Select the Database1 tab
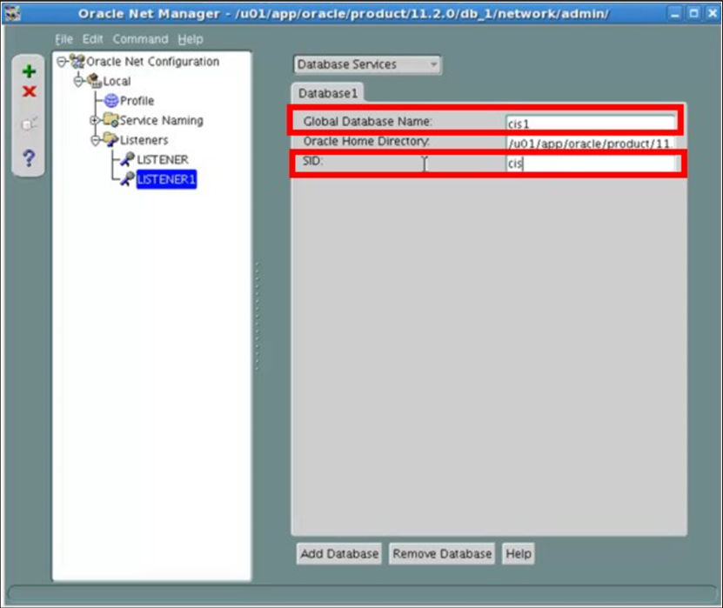The width and height of the screenshot is (723, 608). [x=328, y=93]
